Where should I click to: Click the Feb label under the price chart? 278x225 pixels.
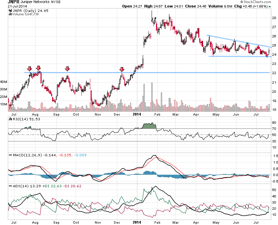tap(157, 115)
